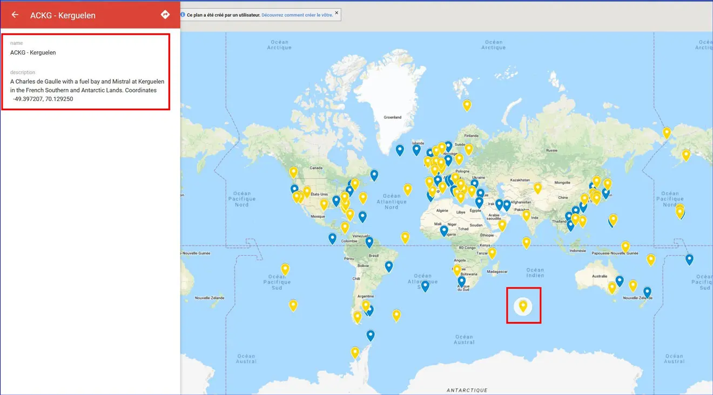
Task: Select blue pin on Nigeria
Action: click(x=444, y=231)
